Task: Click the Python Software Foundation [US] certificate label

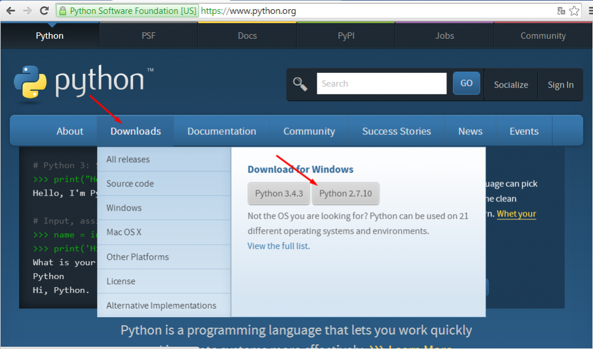Action: pos(133,10)
